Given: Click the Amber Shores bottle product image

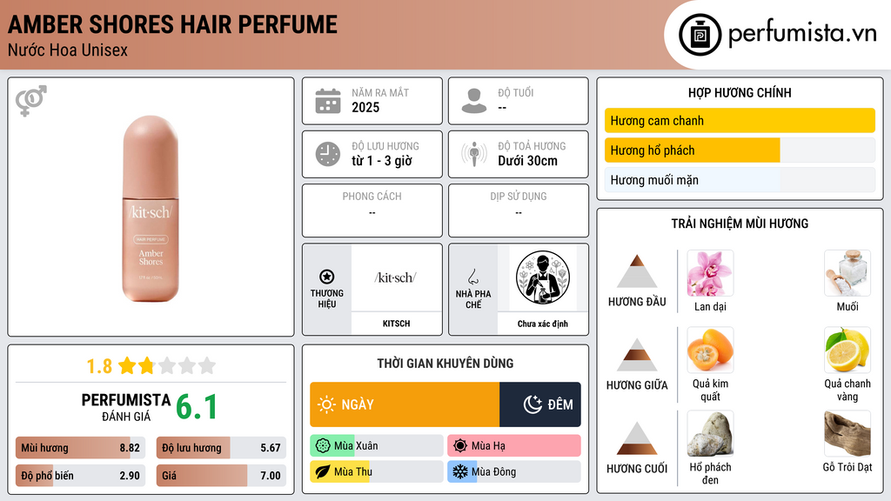Looking at the screenshot, I should coord(151,209).
